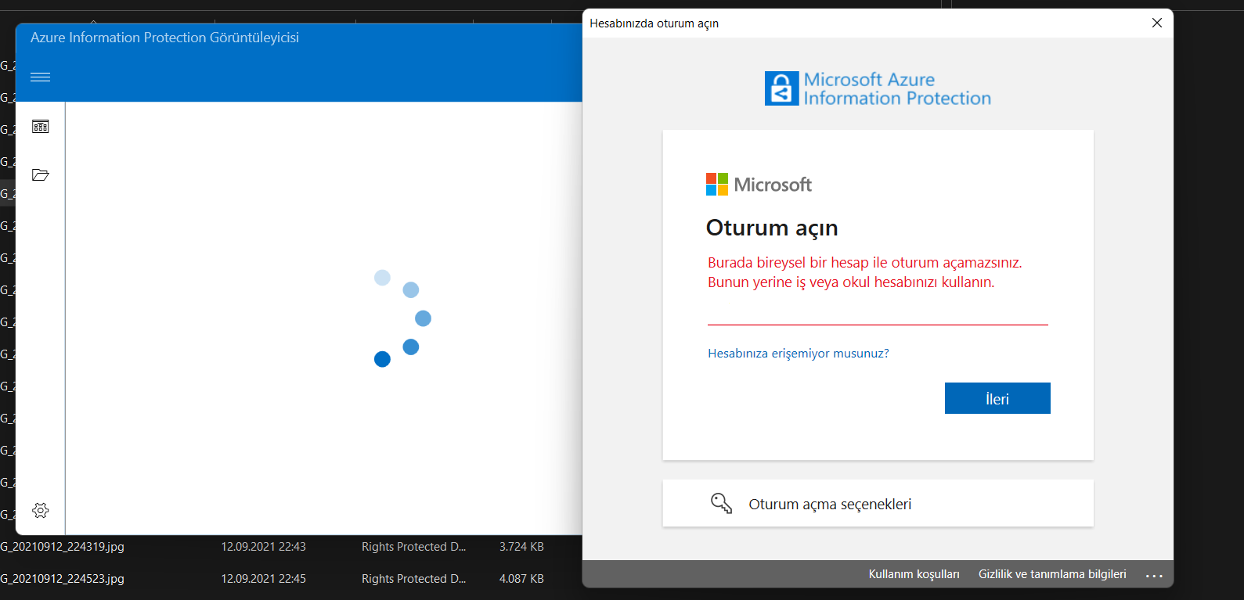Screen dimensions: 1244x600
Task: Click the İleri button
Action: 997,398
